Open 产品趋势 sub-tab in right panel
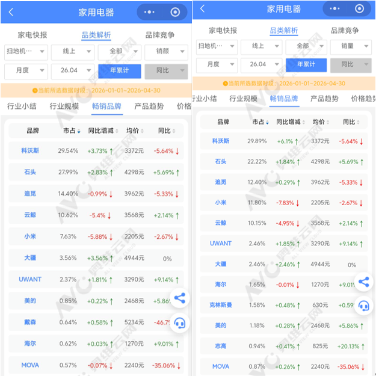Viewport: 376px width, 376px height. (324, 99)
